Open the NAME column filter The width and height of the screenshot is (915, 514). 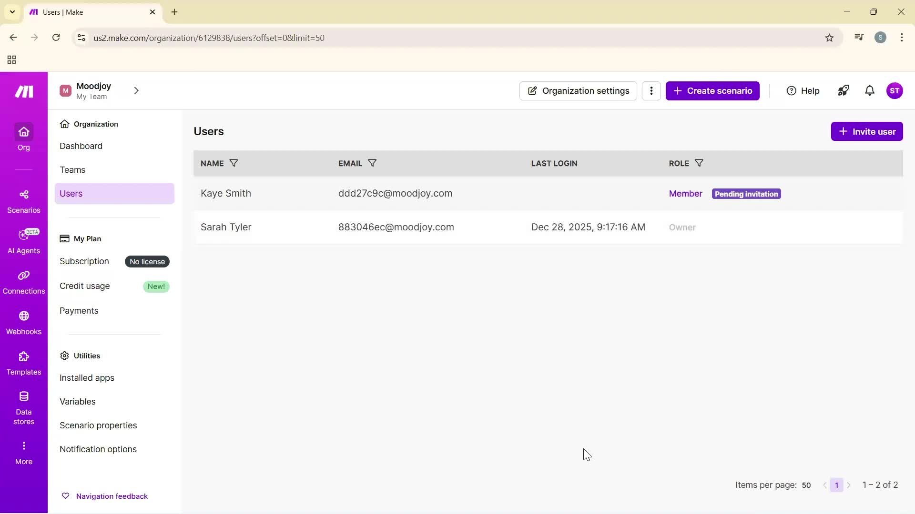click(233, 163)
